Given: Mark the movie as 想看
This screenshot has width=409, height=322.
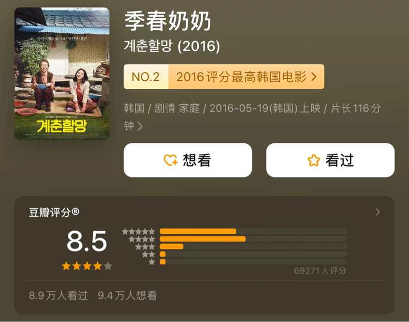Looking at the screenshot, I should [188, 160].
